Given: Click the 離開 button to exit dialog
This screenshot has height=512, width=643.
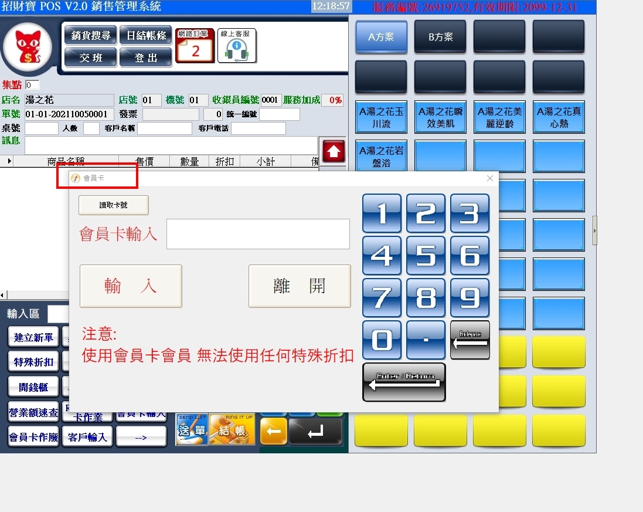Looking at the screenshot, I should [x=300, y=286].
